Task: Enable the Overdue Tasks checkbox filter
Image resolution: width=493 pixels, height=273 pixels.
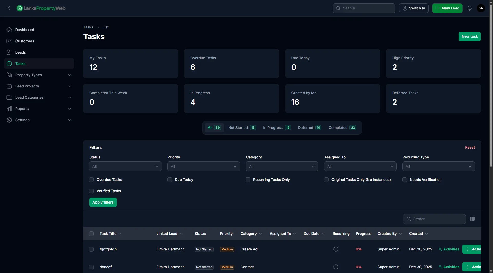Action: 91,180
